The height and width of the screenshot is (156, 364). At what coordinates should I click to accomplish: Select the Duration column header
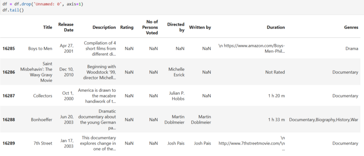tap(275, 27)
